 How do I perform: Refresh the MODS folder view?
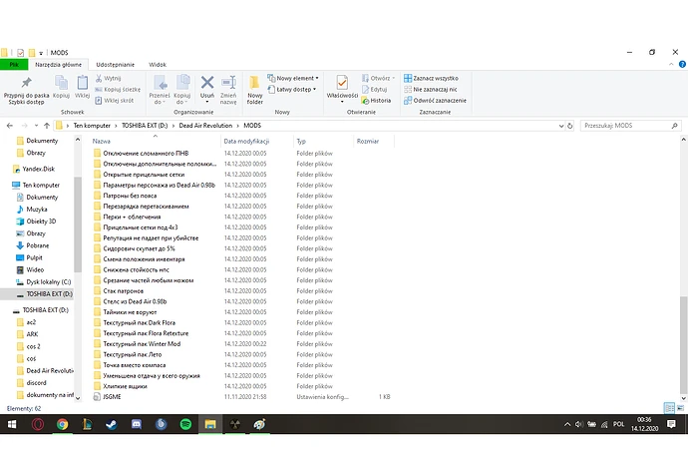pos(569,126)
